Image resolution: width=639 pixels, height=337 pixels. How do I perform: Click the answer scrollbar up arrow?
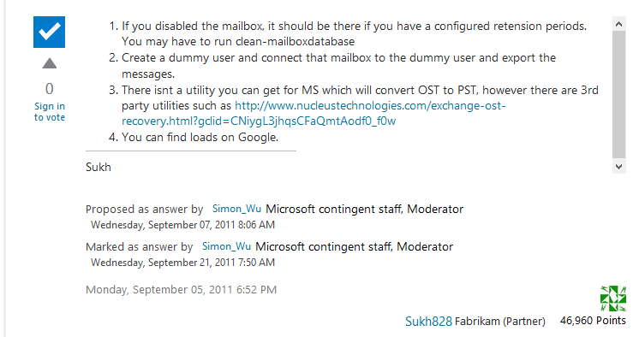[618, 24]
